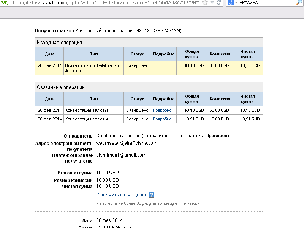
Task: Click the recipient email djsmirnoff1@gmail.com
Action: (x=121, y=155)
